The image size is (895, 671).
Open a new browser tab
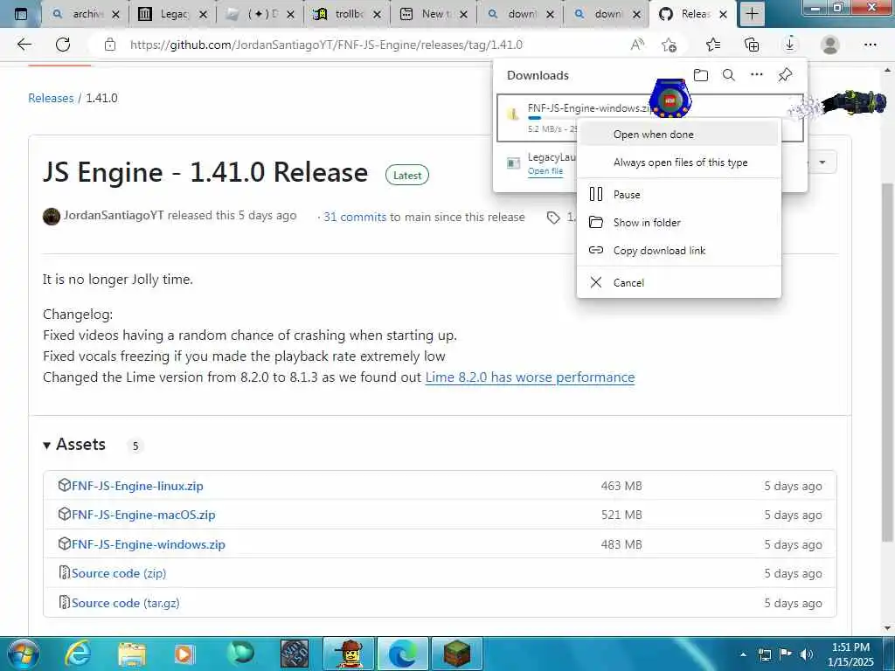pyautogui.click(x=753, y=14)
